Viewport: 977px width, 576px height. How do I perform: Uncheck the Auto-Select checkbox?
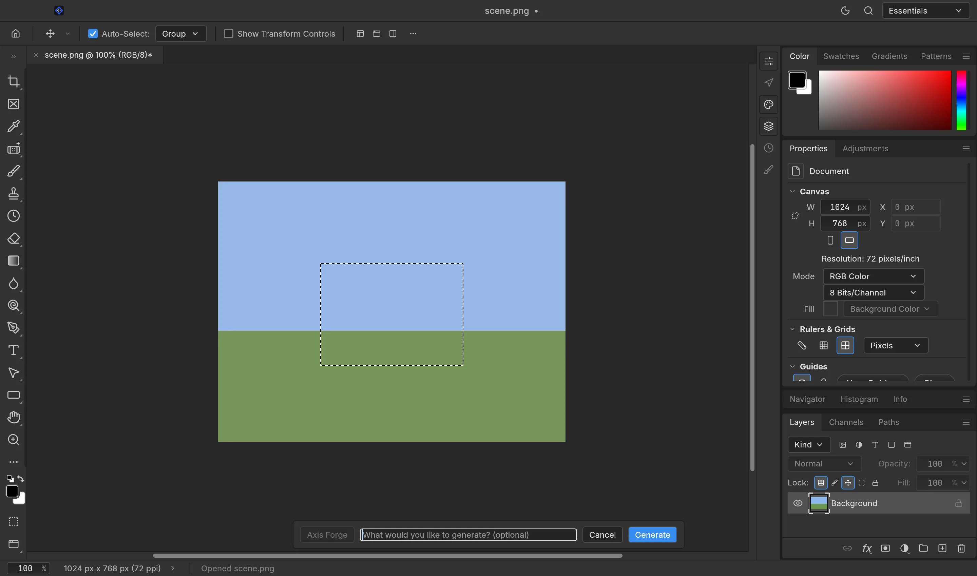93,34
